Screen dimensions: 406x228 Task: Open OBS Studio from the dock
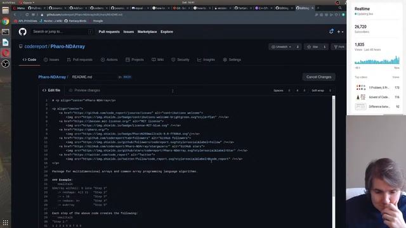[x=6, y=63]
